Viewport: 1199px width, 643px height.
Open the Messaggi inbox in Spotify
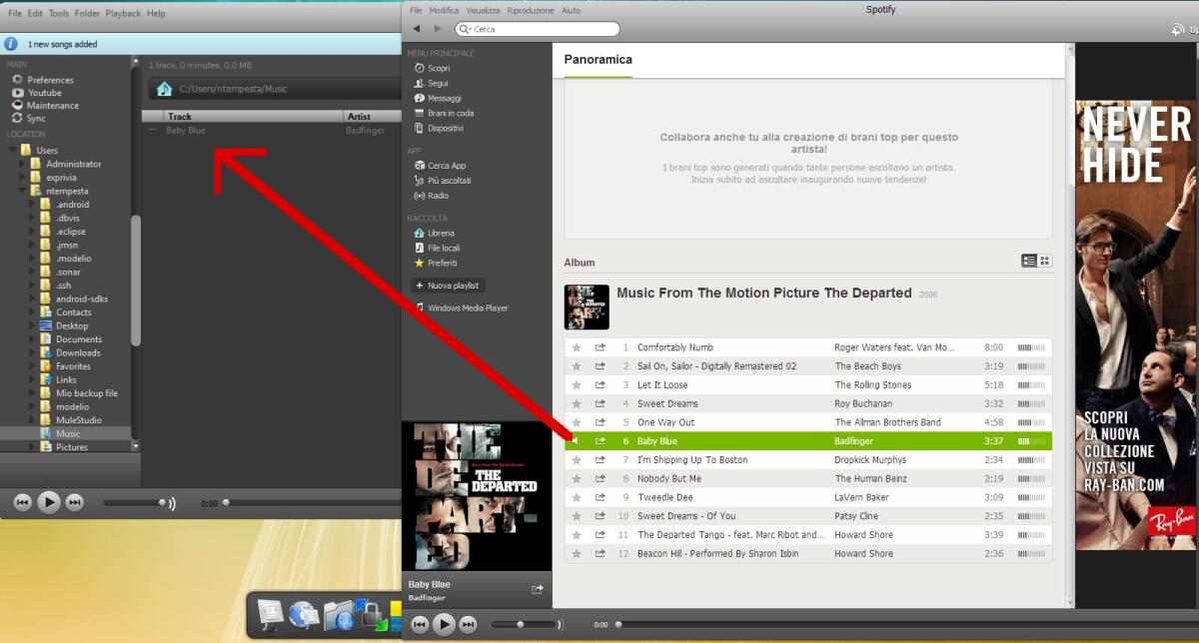coord(444,97)
